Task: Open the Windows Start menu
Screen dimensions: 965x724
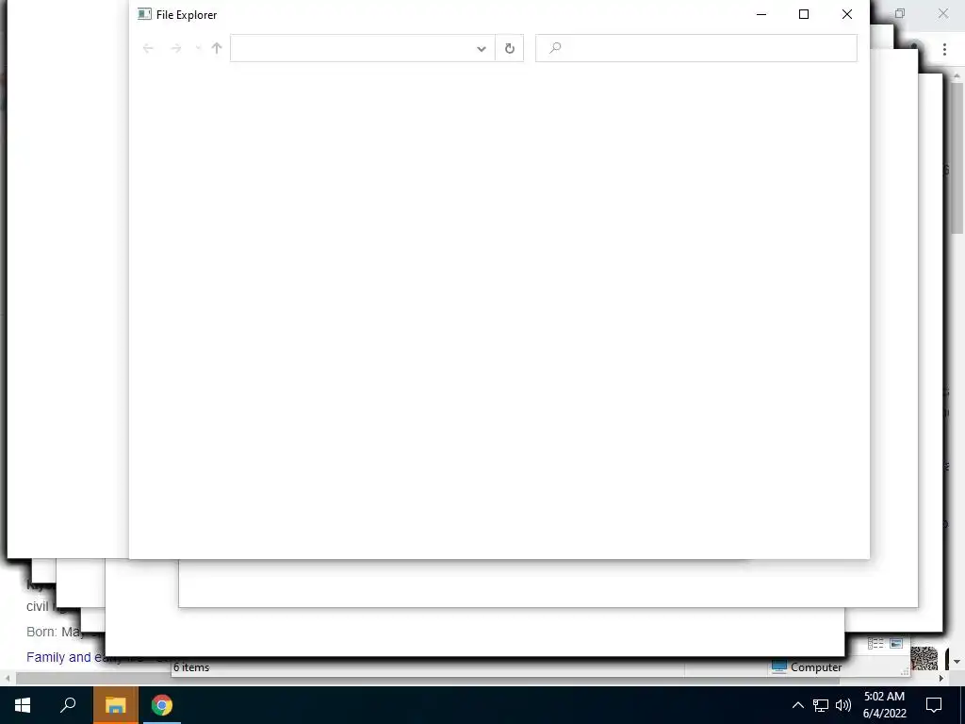Action: [x=23, y=705]
